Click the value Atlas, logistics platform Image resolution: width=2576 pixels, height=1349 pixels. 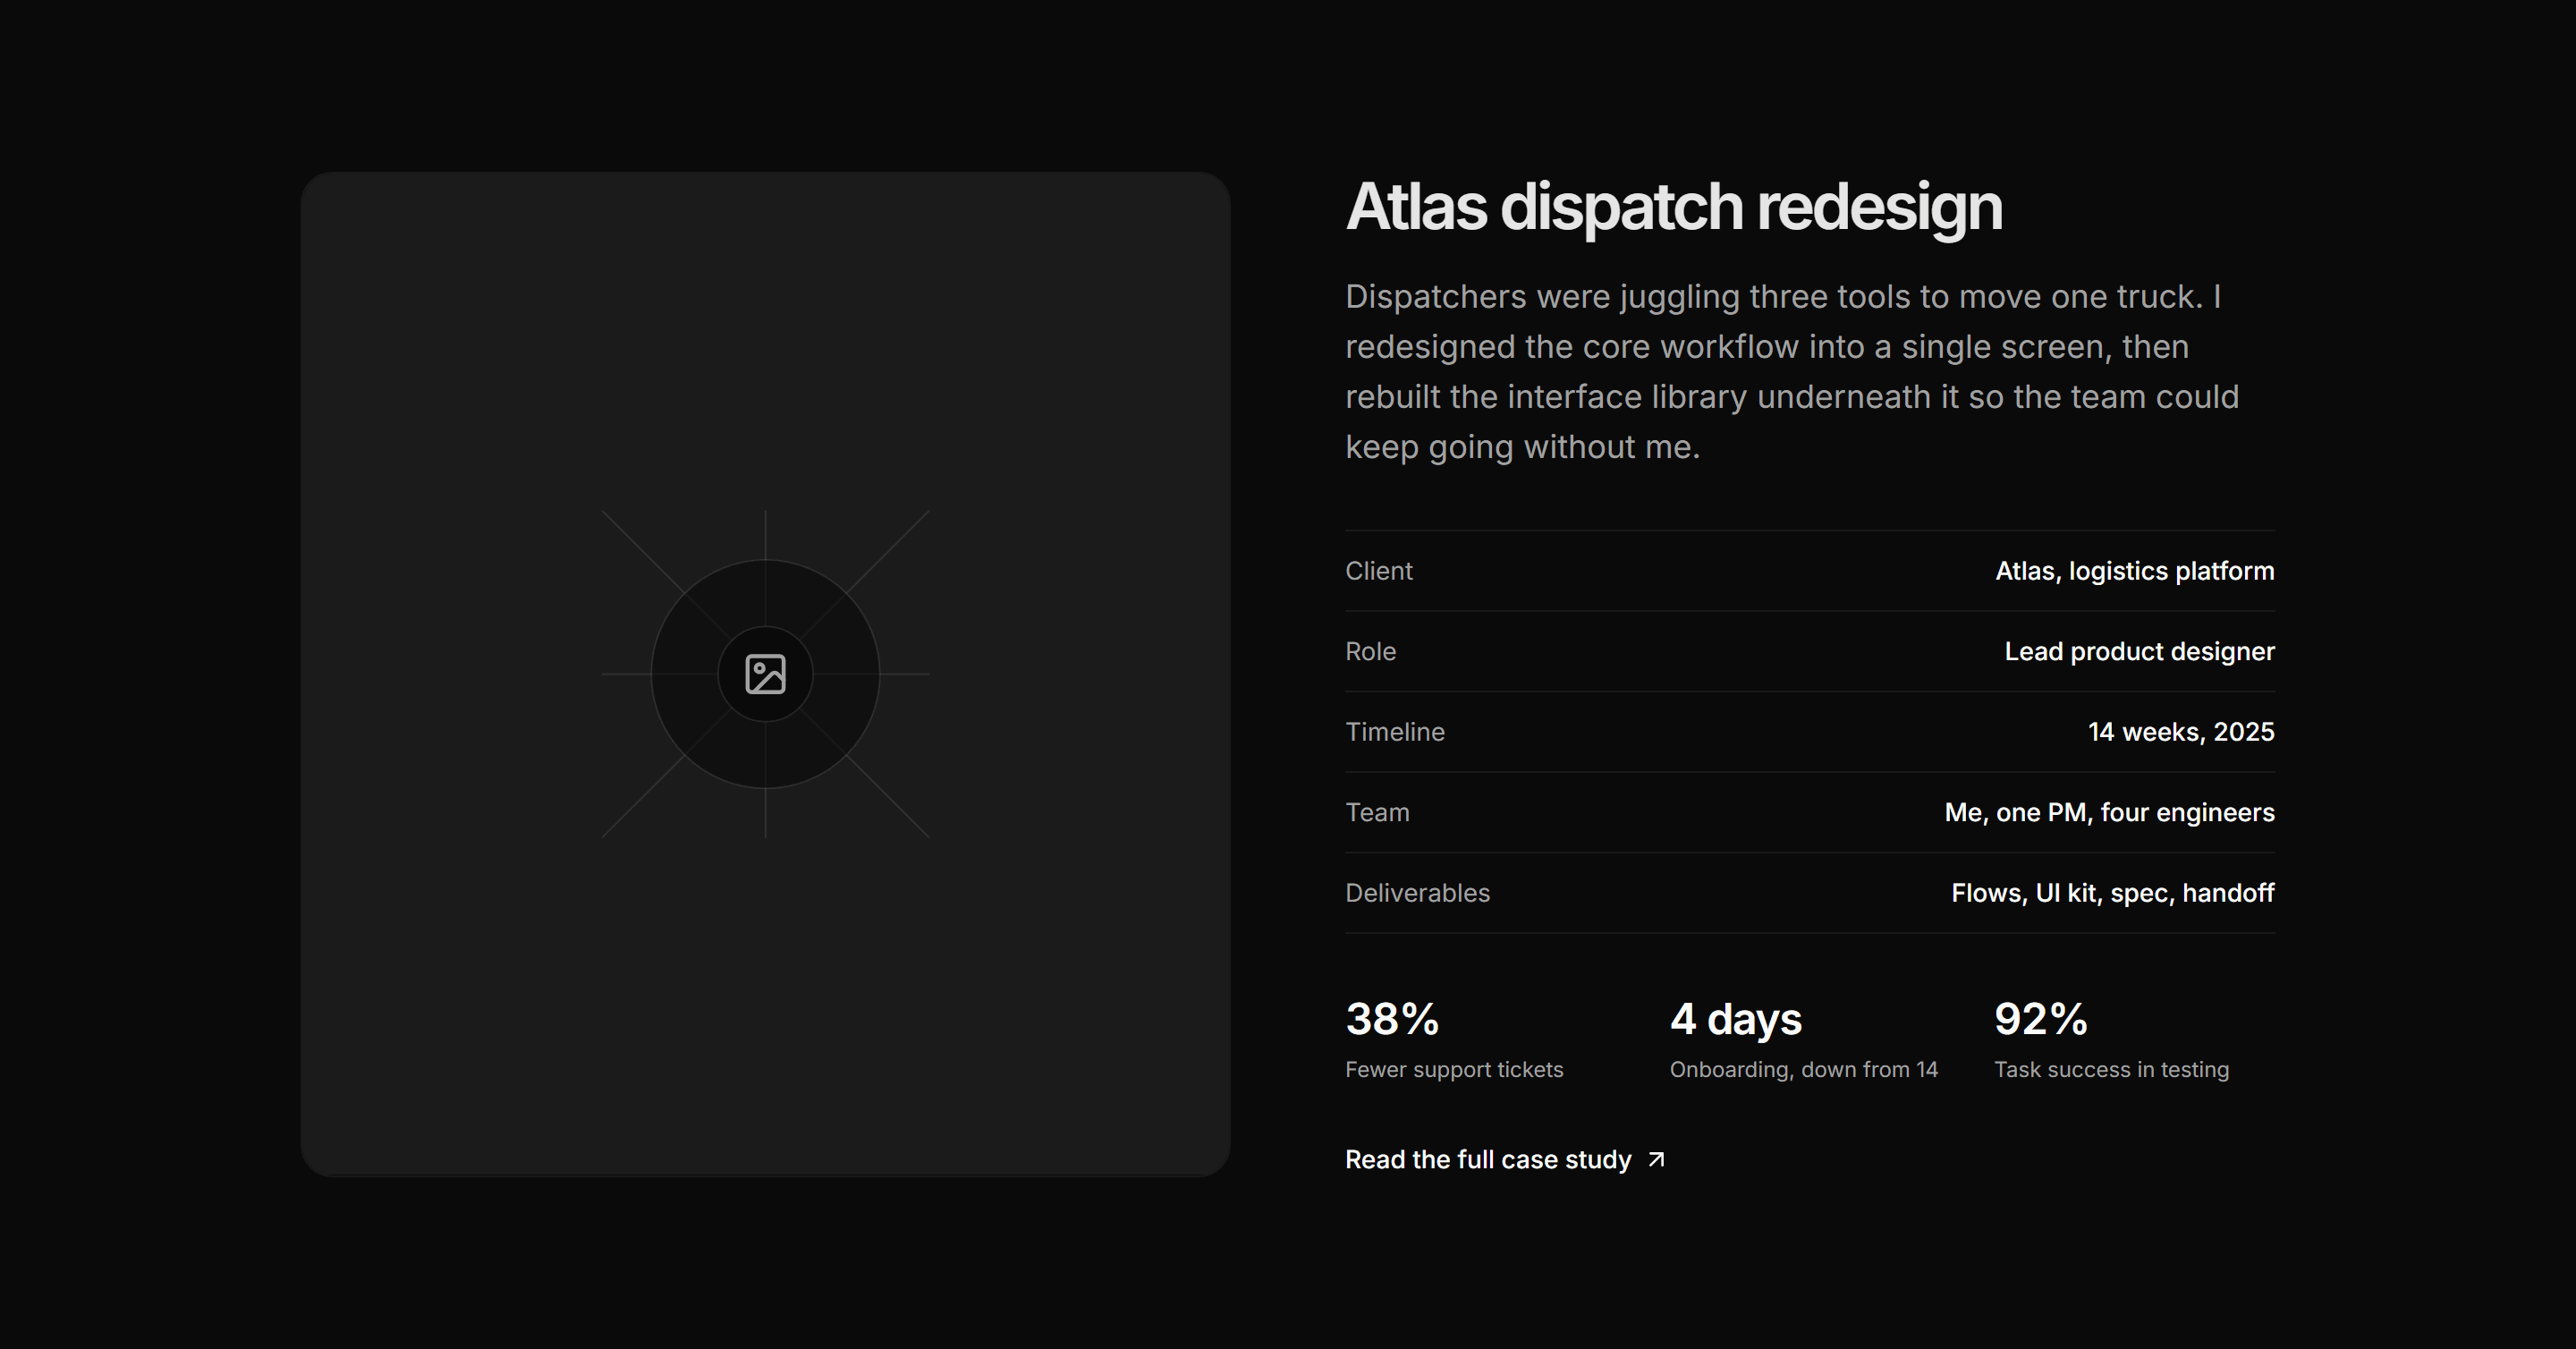(x=2134, y=571)
